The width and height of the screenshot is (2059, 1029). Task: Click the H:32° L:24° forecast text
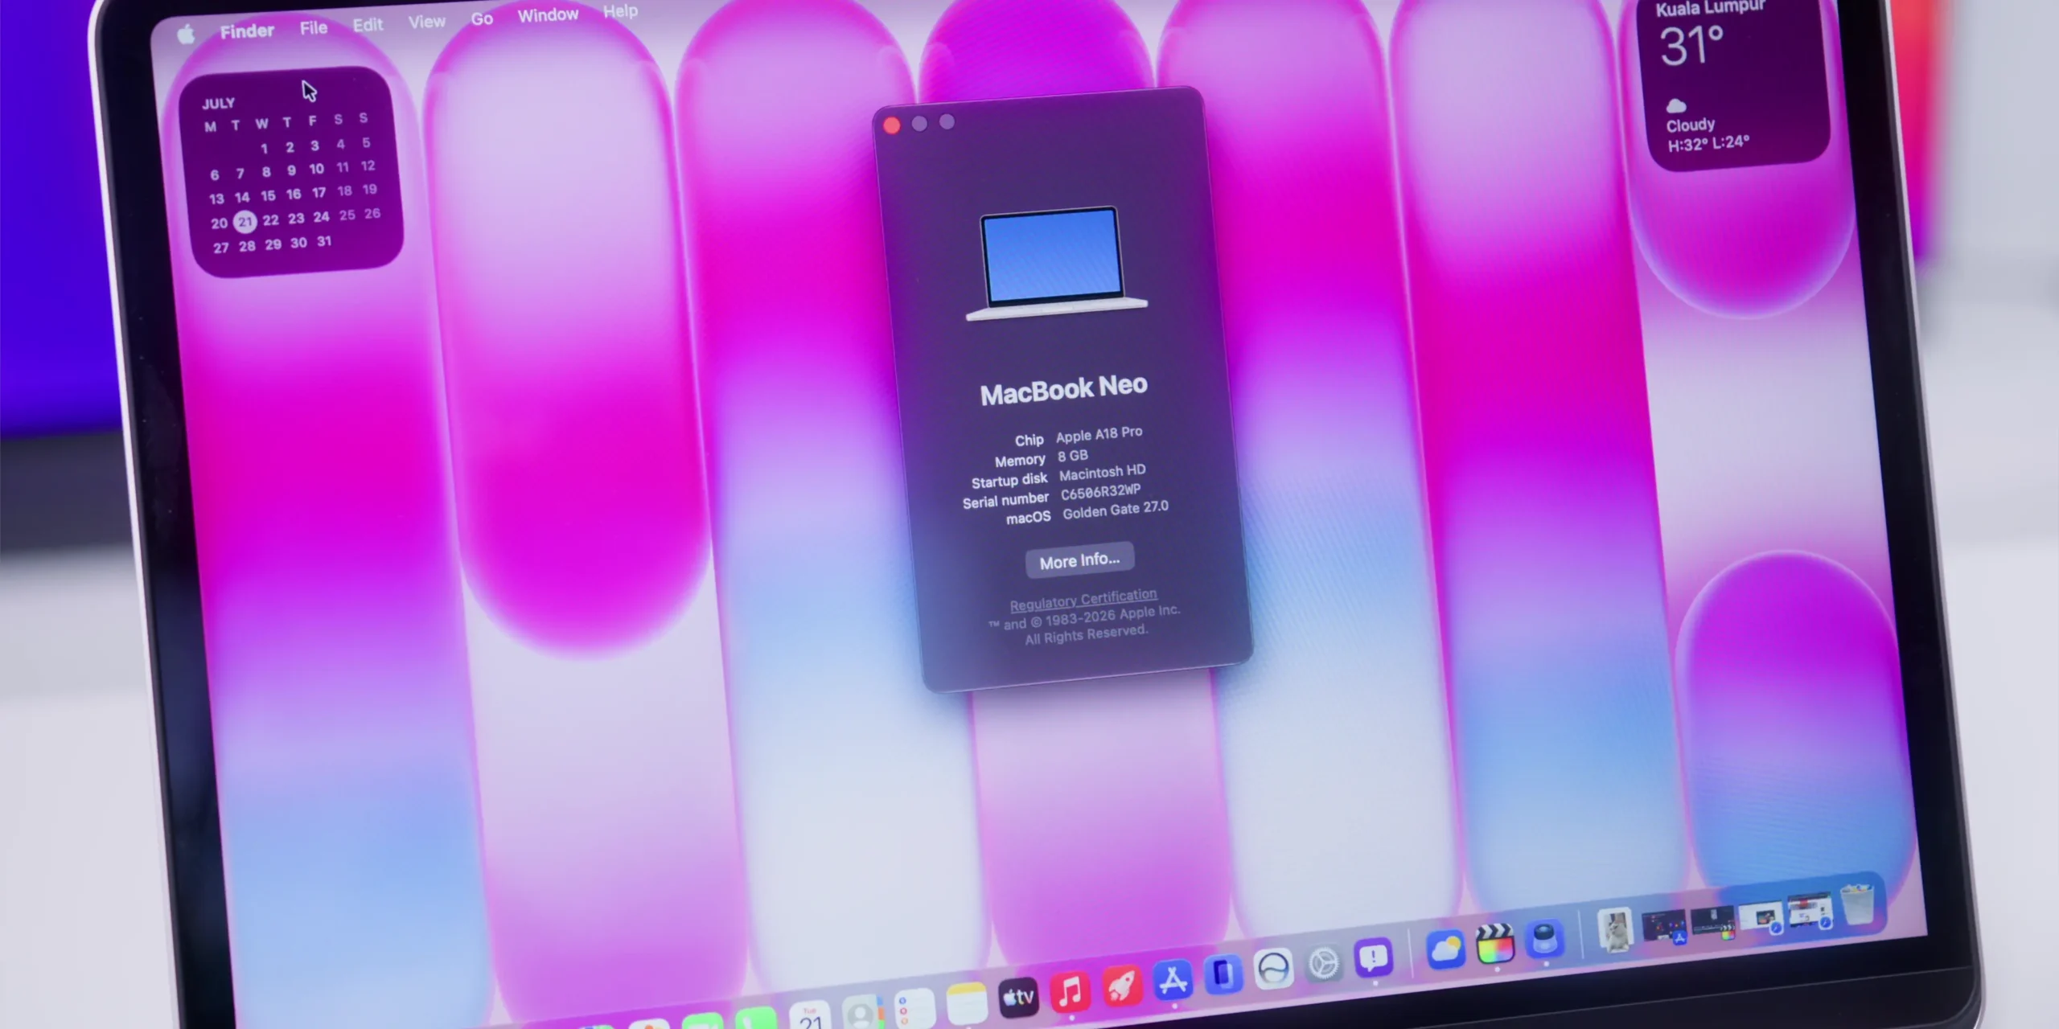pyautogui.click(x=1708, y=143)
